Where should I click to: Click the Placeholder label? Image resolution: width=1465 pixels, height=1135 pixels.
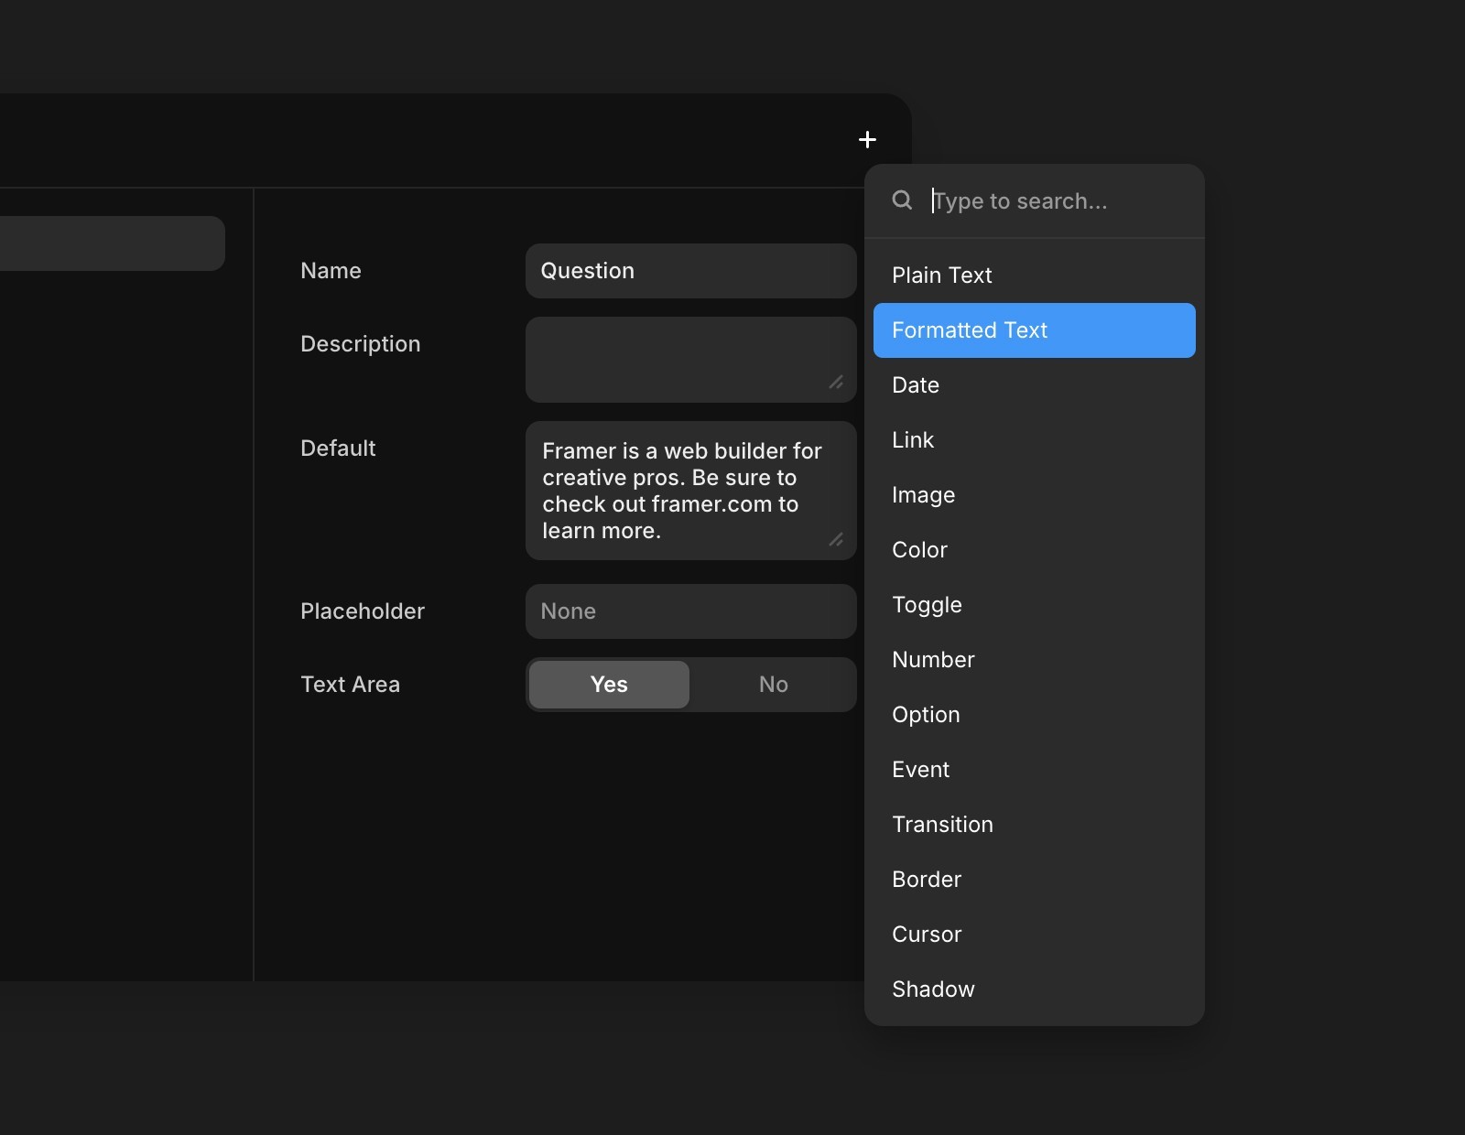coord(363,611)
